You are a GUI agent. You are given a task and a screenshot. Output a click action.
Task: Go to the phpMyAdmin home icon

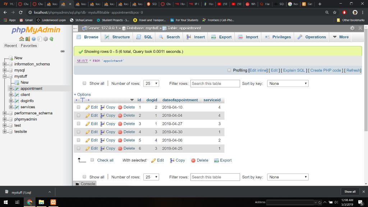(21, 39)
